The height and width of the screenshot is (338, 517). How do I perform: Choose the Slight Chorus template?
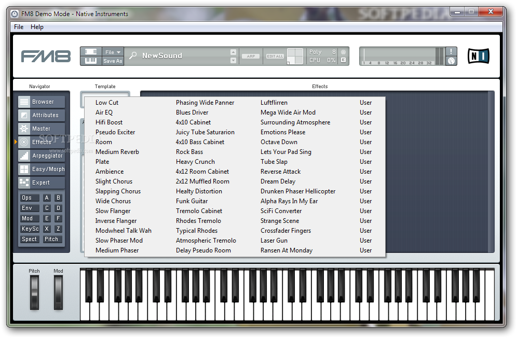click(x=114, y=181)
